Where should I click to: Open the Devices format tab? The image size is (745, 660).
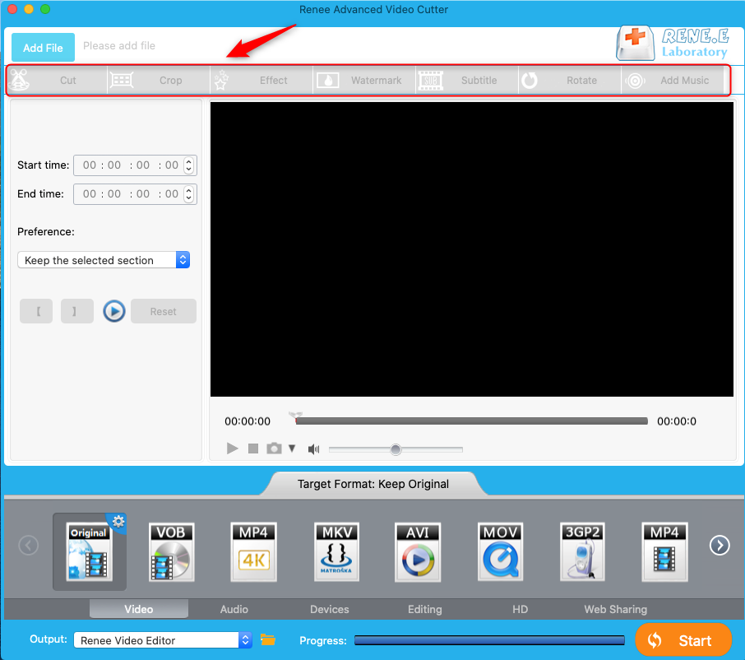coord(329,610)
